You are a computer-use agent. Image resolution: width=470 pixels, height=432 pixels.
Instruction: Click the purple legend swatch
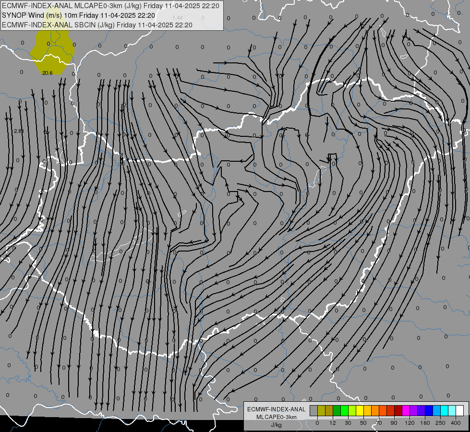(x=414, y=410)
